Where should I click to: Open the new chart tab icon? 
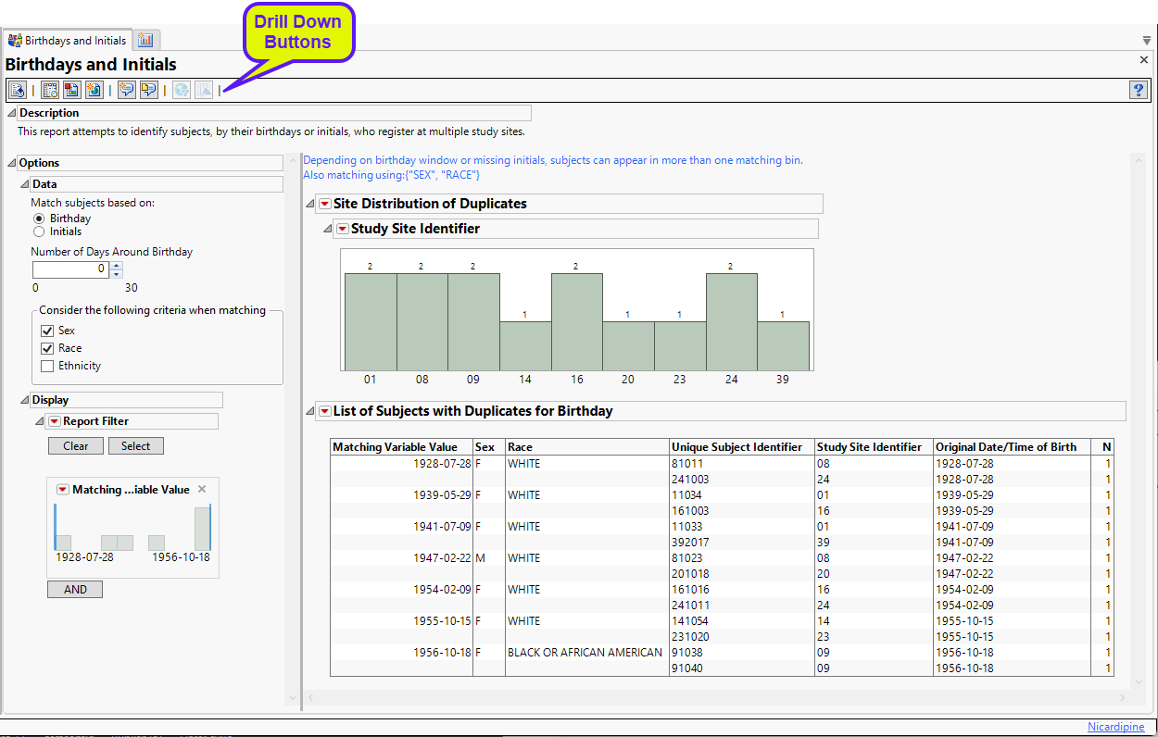[145, 40]
